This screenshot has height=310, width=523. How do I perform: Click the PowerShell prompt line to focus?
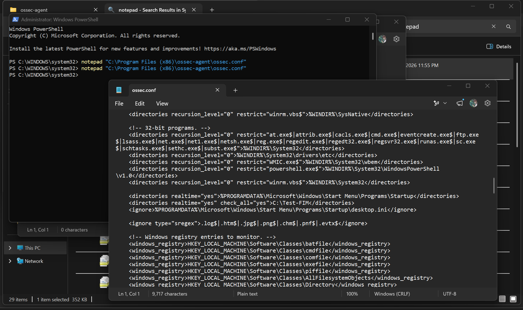[x=44, y=75]
